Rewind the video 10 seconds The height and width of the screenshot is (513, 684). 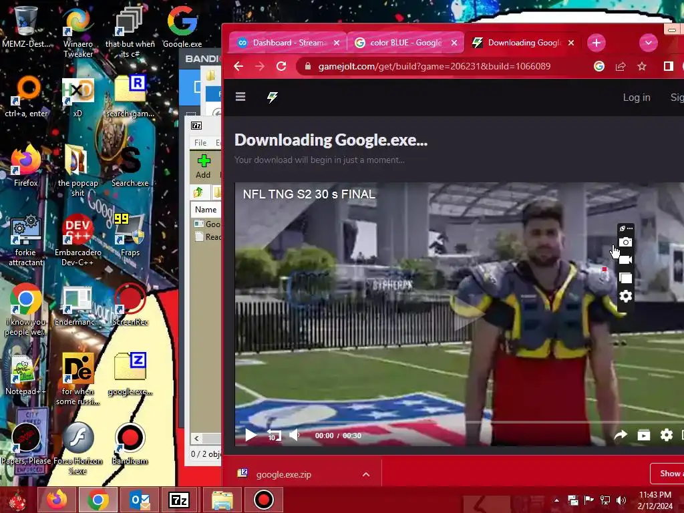274,435
